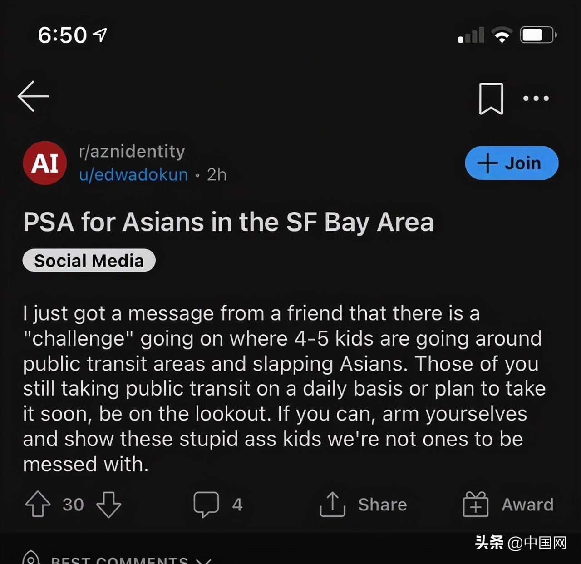This screenshot has width=581, height=564.
Task: Click the Award label
Action: tap(527, 505)
